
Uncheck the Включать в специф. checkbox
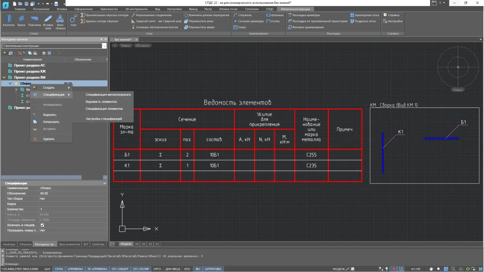point(42,225)
